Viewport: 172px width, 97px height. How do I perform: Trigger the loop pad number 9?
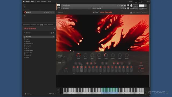point(105,69)
